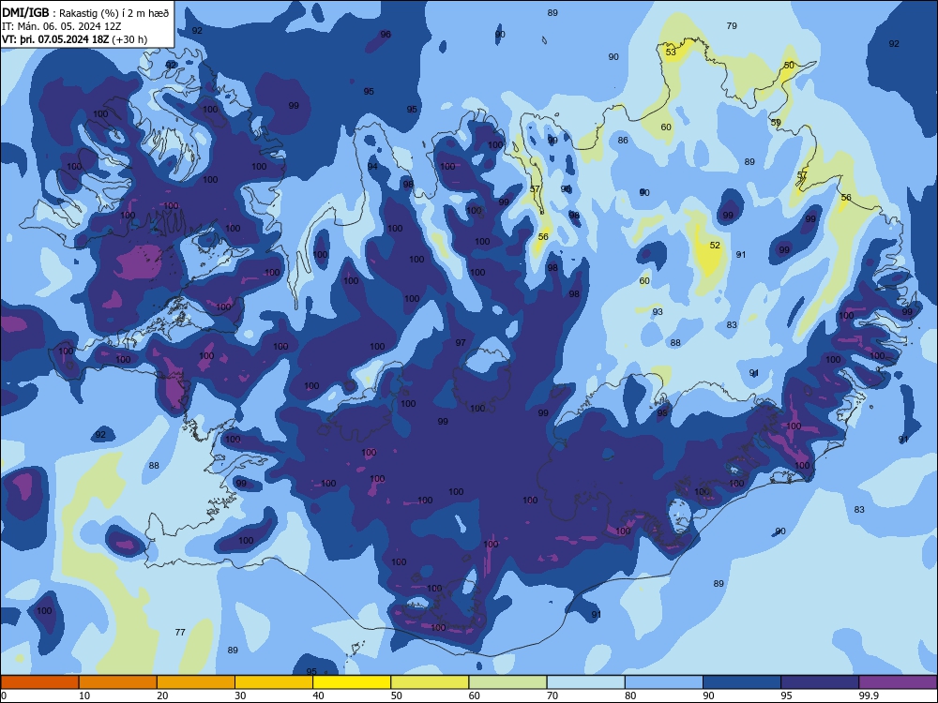Click the 95–99.9 dark indigo legend swatch
The image size is (938, 703).
(820, 682)
